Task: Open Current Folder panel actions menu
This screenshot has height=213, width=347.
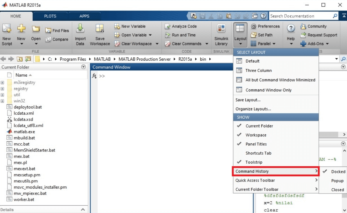Action: (x=83, y=67)
